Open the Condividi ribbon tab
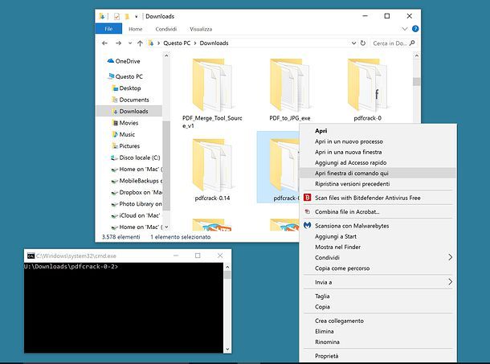 [166, 29]
